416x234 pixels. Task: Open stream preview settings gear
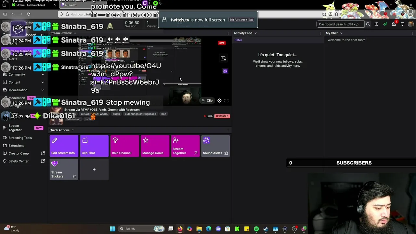click(219, 101)
